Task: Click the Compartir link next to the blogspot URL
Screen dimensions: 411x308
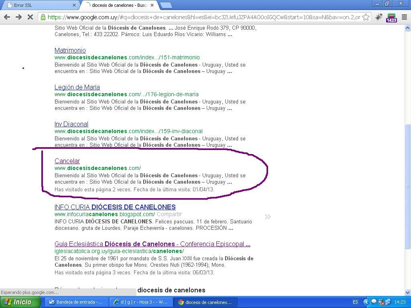Action: (169, 214)
